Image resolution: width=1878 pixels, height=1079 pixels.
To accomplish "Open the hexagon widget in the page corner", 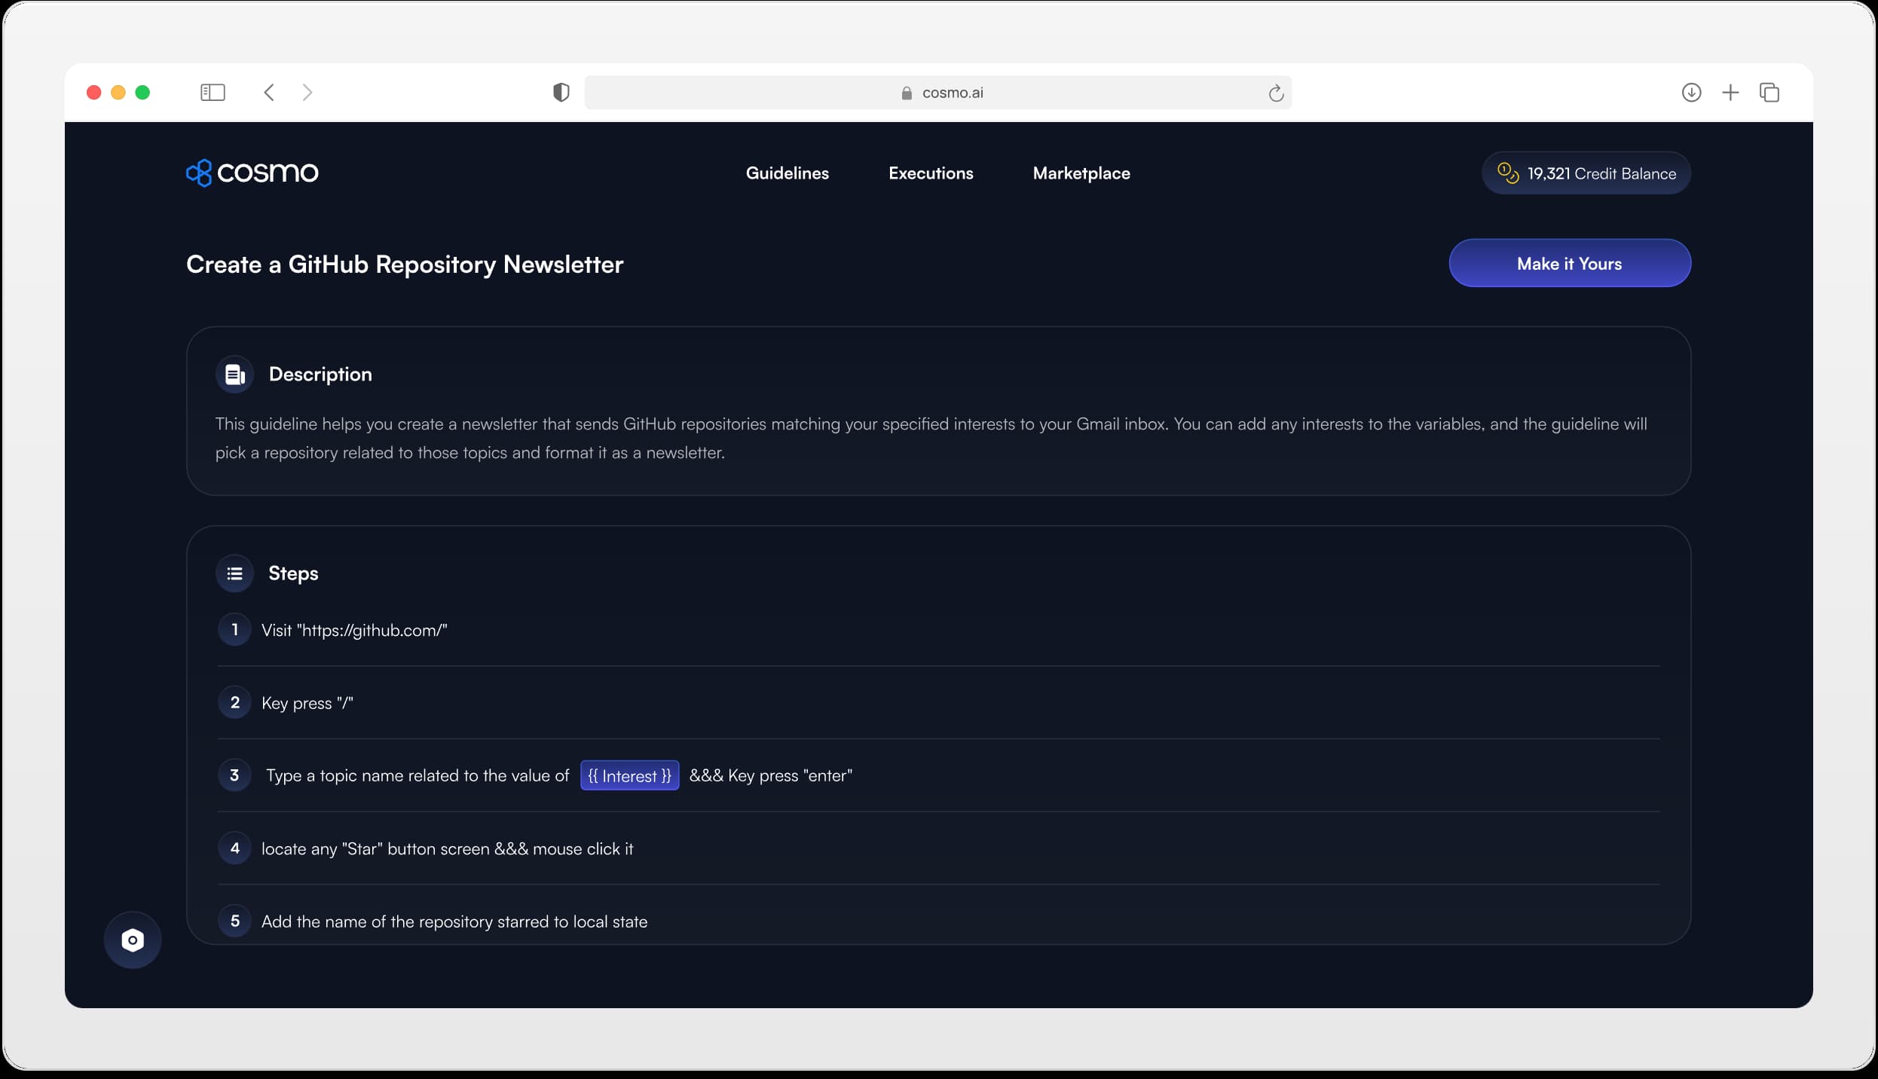I will coord(133,940).
